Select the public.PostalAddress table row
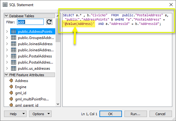 click(33, 56)
